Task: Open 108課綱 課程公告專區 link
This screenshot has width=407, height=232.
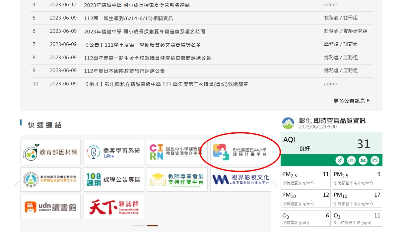Action: pyautogui.click(x=114, y=179)
